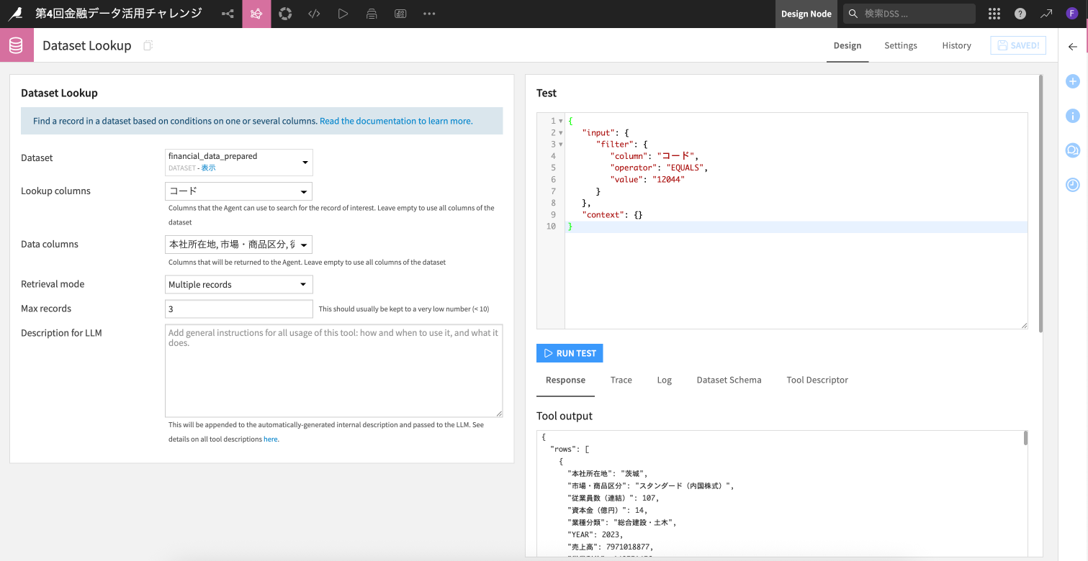The image size is (1088, 561).
Task: Switch to the History tab
Action: pyautogui.click(x=956, y=45)
